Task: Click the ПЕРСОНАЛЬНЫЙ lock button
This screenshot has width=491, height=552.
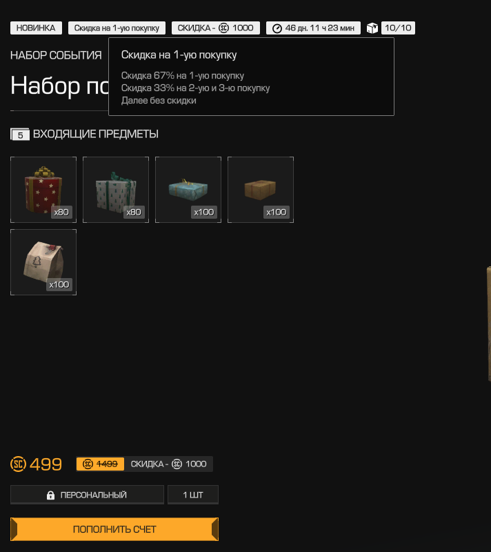Action: [87, 495]
